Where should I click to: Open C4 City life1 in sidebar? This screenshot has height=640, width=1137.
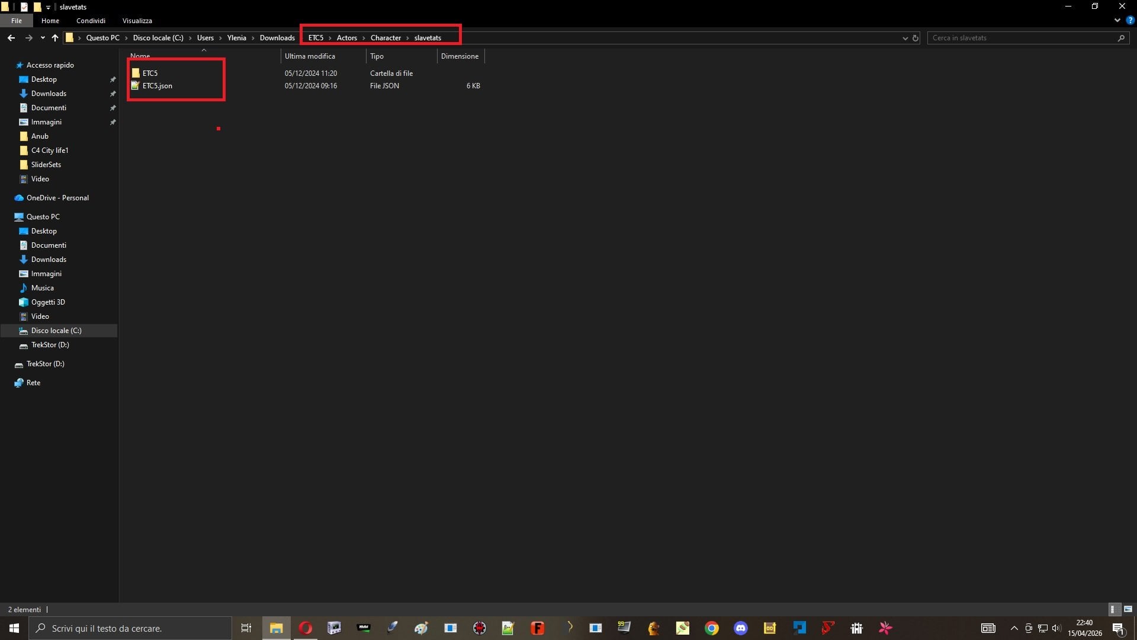click(50, 151)
